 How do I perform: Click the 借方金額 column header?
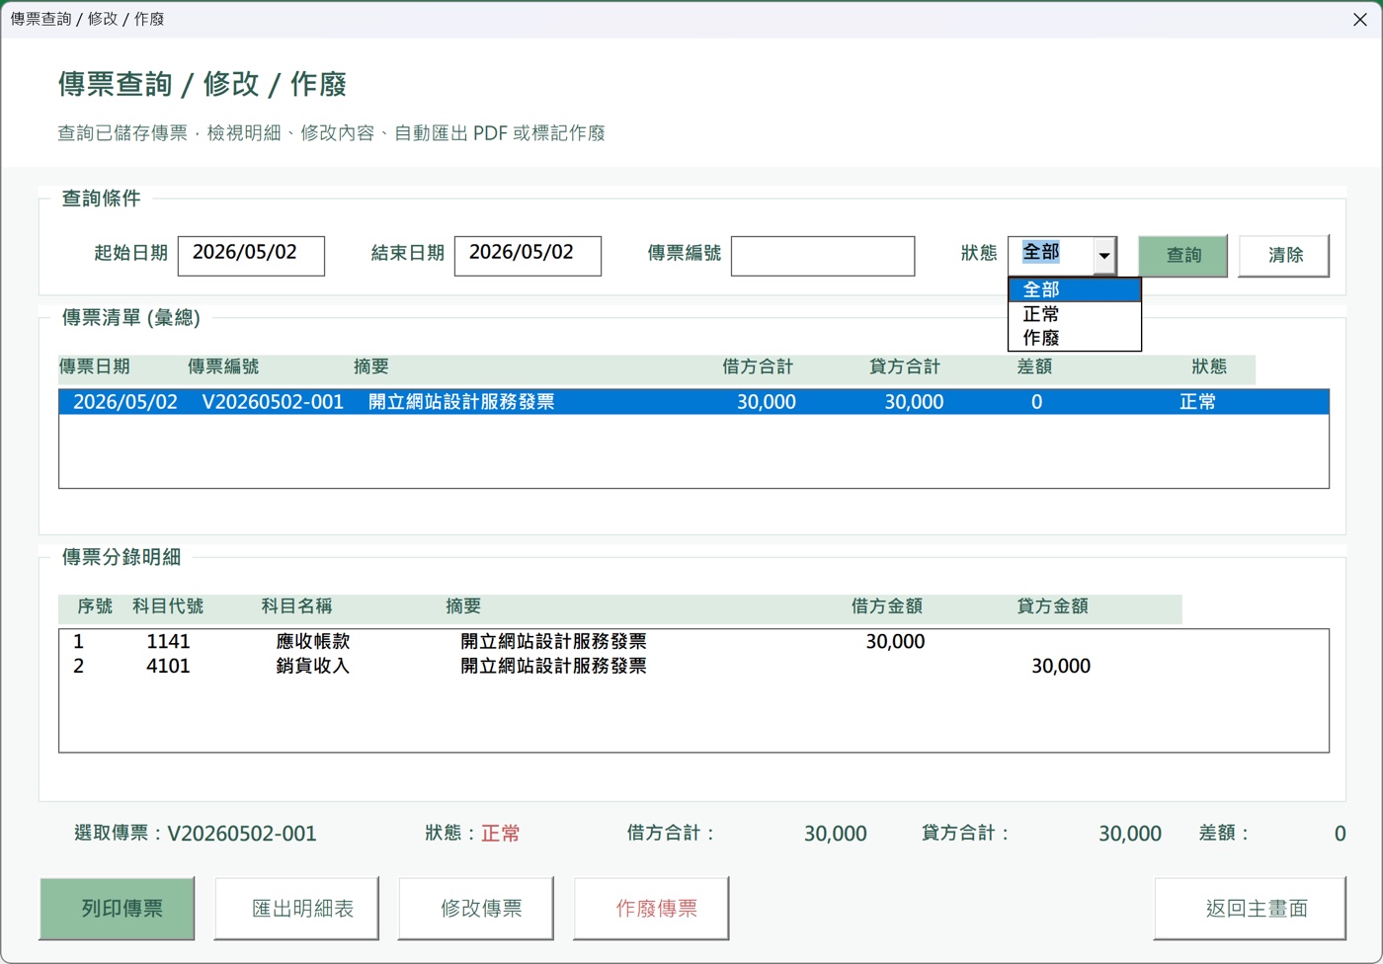(x=887, y=606)
